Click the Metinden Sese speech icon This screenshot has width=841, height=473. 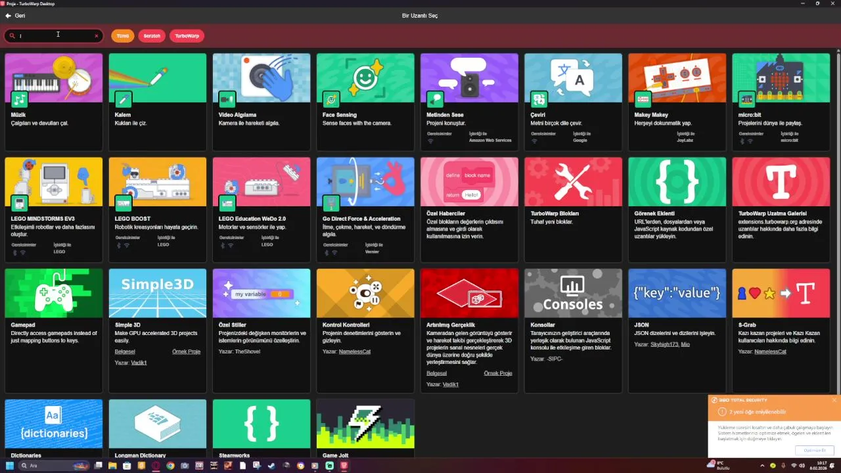click(x=435, y=99)
